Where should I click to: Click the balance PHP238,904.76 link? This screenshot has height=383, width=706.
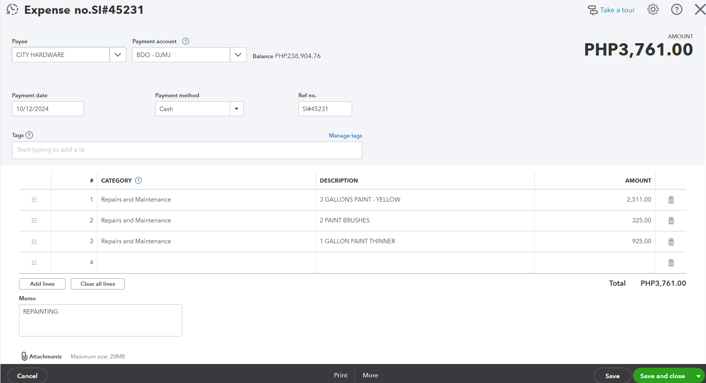coord(298,56)
